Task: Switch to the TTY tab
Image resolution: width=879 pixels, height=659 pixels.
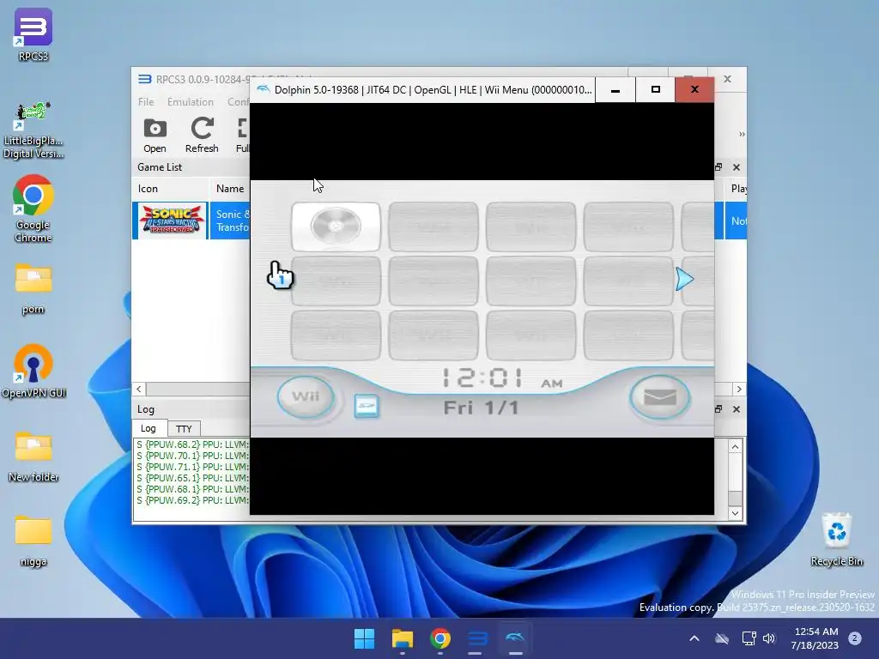Action: (184, 429)
